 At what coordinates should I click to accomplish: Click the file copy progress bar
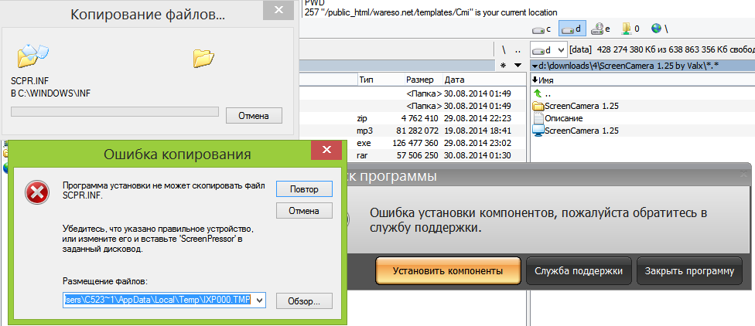point(114,112)
